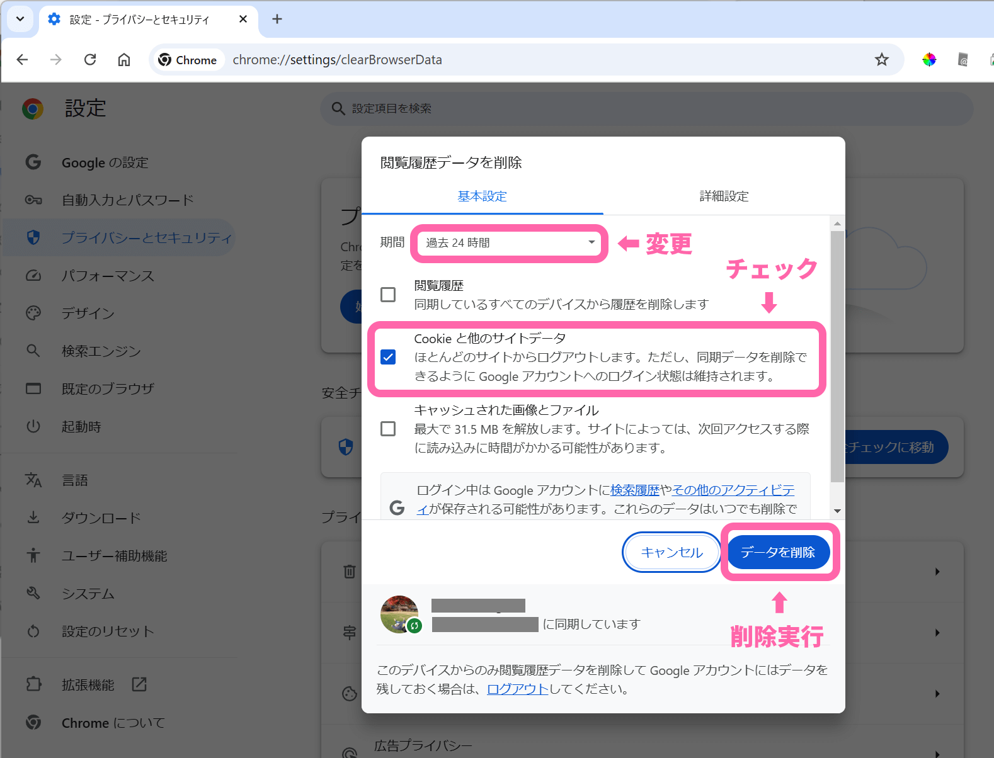The width and height of the screenshot is (994, 758).
Task: Expand the cookie icon row chevron arrow
Action: [x=937, y=694]
